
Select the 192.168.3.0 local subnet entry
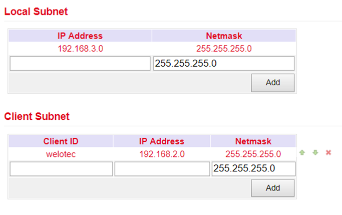[x=80, y=49]
